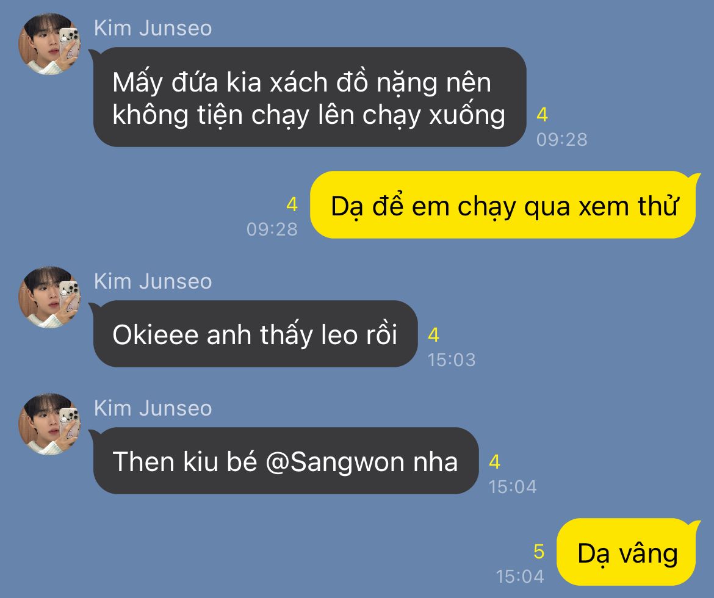Select the 'Mấy đứa kia xách đồ nặng' message bubble
Viewport: 714px width, 598px height.
click(x=309, y=97)
